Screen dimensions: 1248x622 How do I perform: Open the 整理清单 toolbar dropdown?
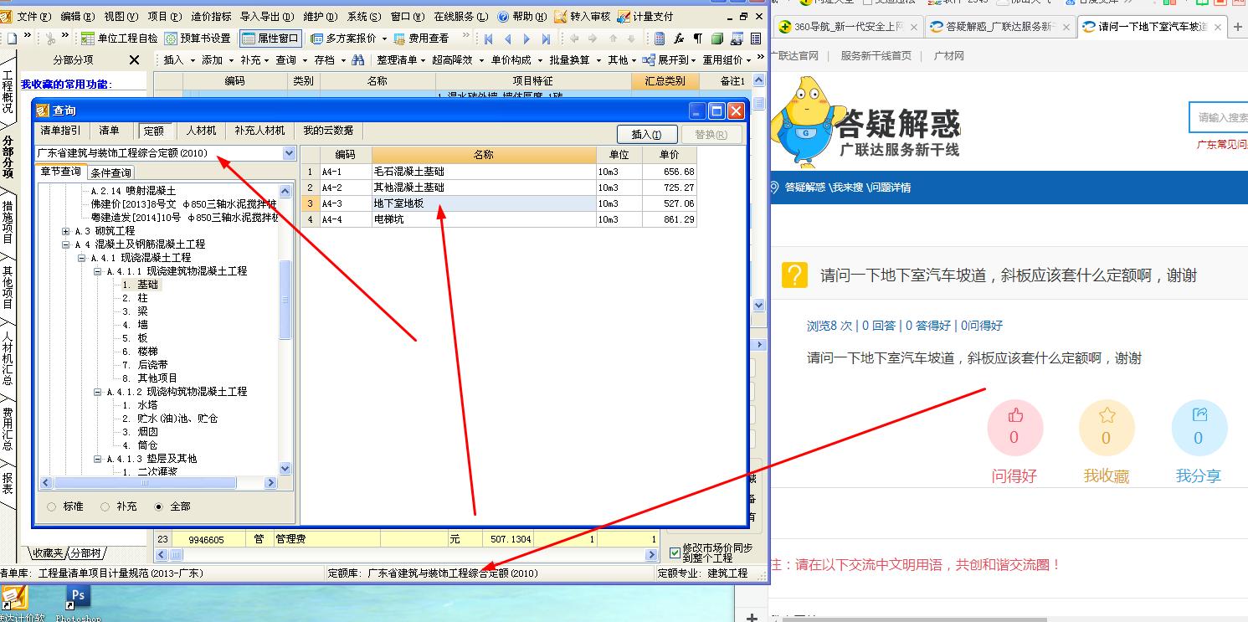[x=401, y=60]
